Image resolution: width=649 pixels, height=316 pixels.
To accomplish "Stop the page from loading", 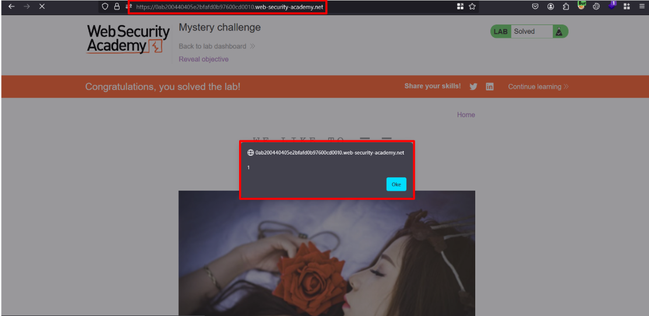I will click(42, 6).
